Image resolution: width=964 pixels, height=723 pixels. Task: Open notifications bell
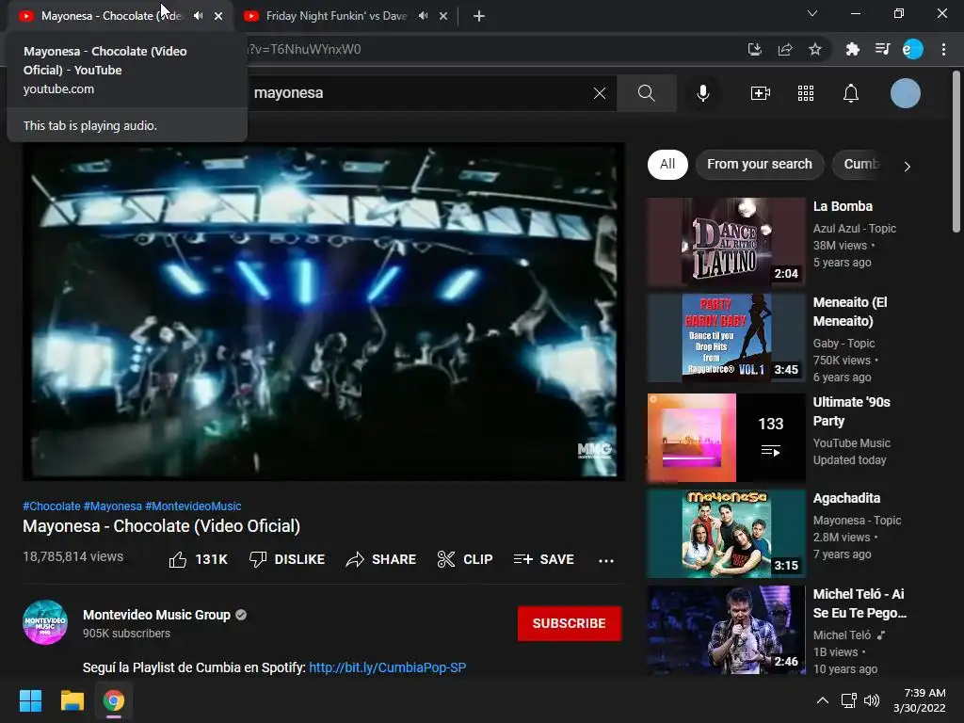click(x=851, y=93)
